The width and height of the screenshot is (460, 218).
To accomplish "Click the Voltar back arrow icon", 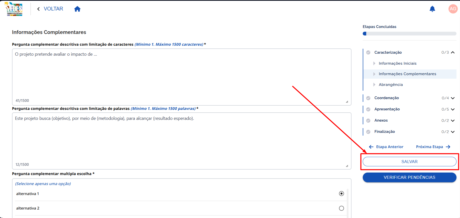I will (x=38, y=9).
